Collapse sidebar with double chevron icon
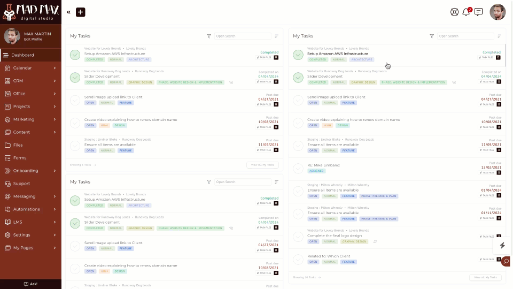513x289 pixels. pos(68,12)
